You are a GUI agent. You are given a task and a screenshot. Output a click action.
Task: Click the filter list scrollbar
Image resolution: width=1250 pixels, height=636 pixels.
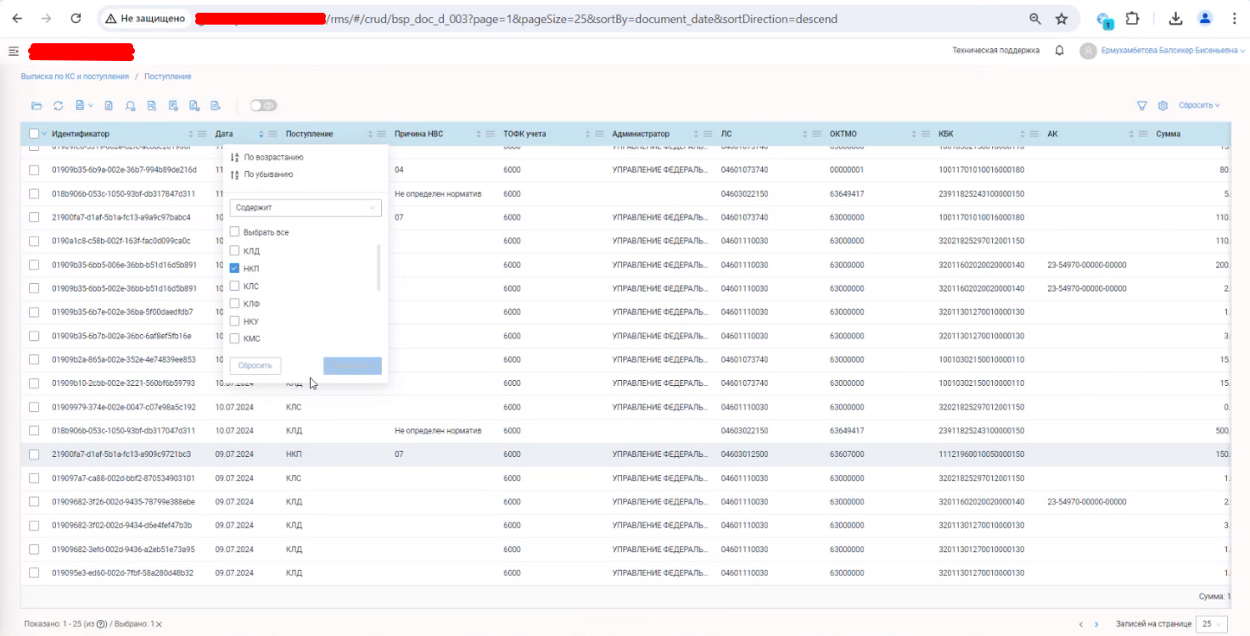coord(378,268)
